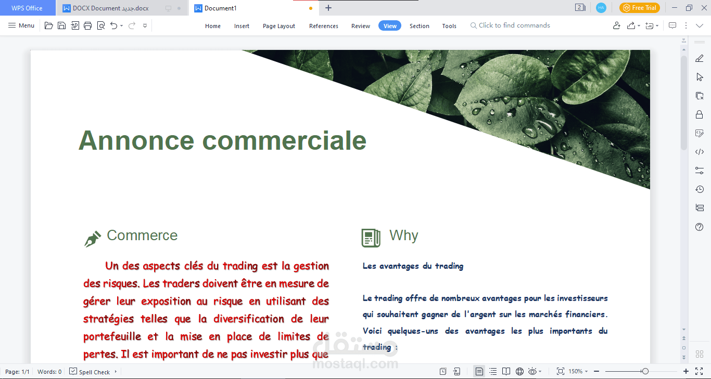Image resolution: width=711 pixels, height=379 pixels.
Task: Toggle Print Layout view in status bar
Action: click(x=479, y=371)
